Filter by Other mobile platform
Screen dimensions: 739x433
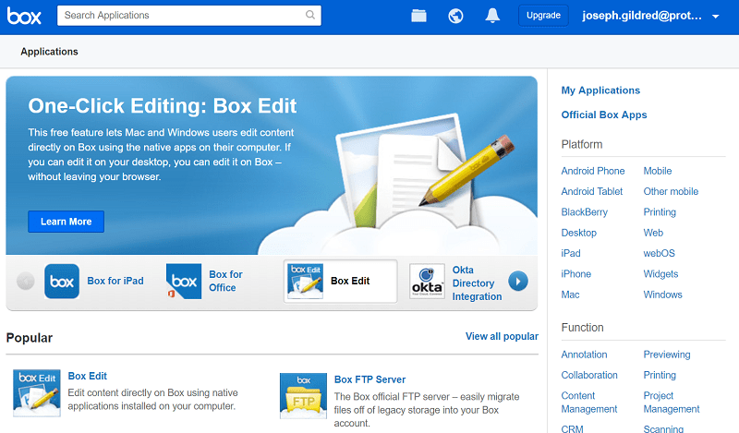tap(671, 192)
